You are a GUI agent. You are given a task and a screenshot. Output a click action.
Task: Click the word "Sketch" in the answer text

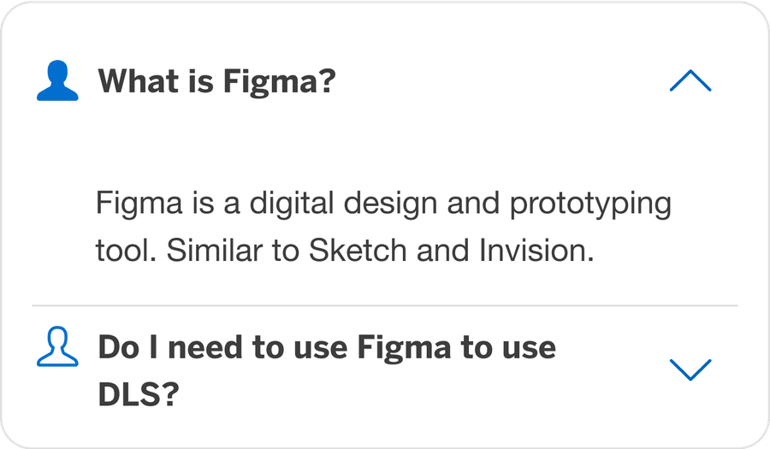click(x=349, y=251)
